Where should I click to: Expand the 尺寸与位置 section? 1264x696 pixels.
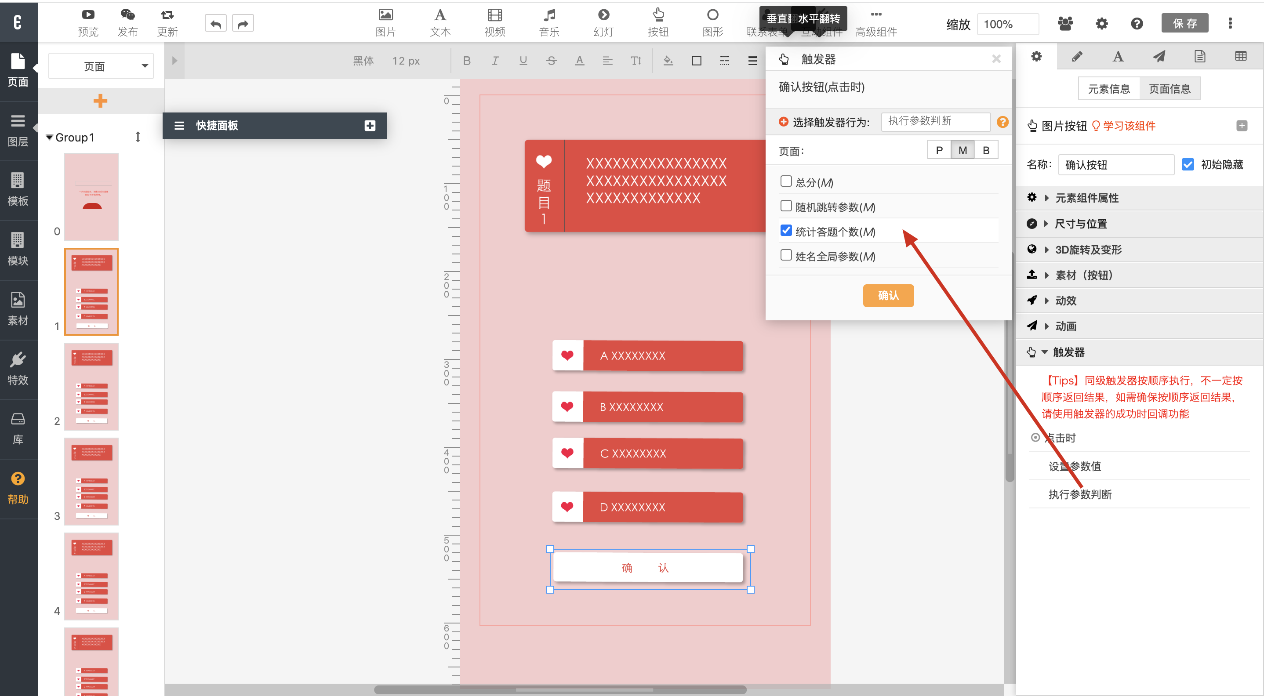[1080, 224]
